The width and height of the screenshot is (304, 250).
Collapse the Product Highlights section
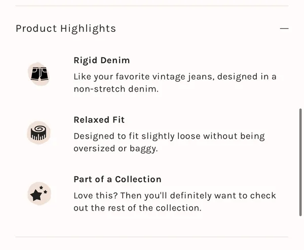284,28
